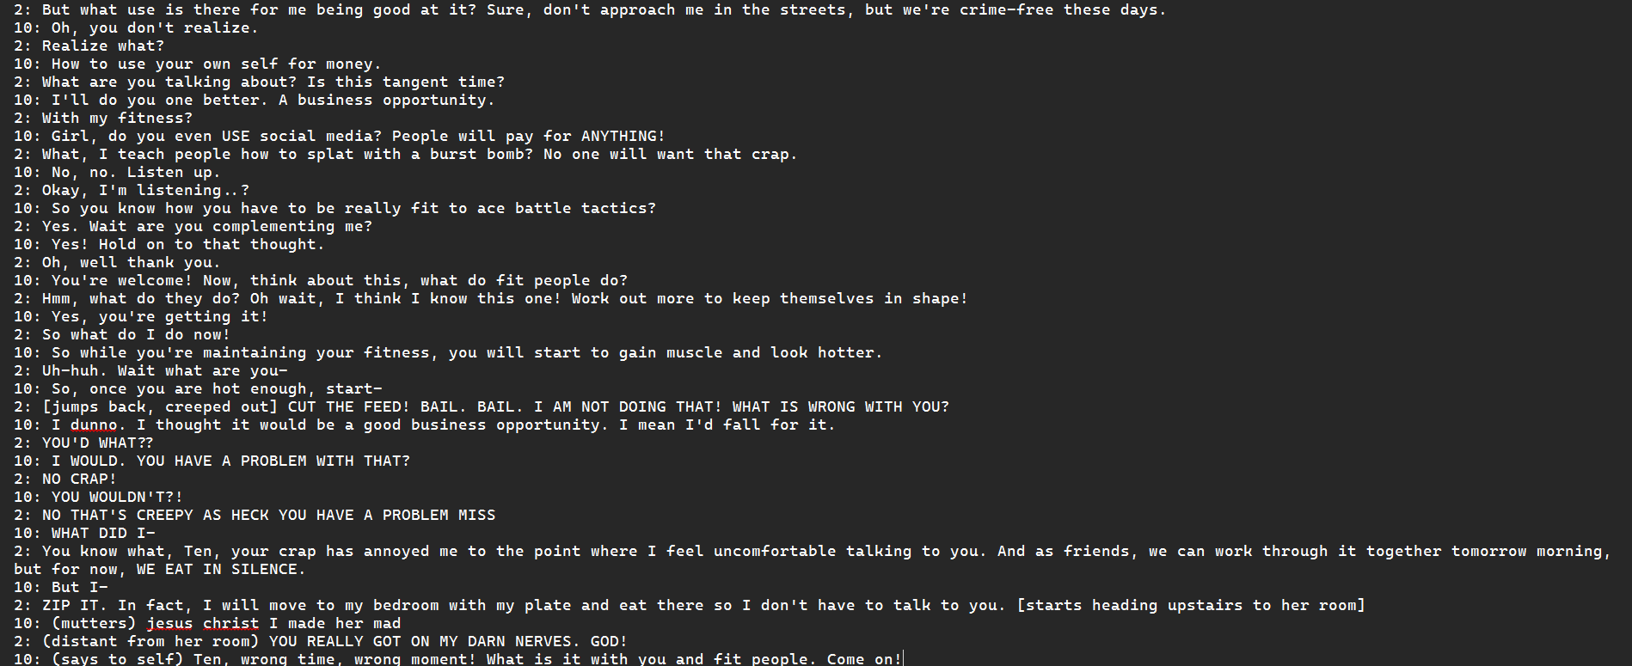This screenshot has width=1632, height=666.
Task: Click "(distant from her room)" text
Action: (x=150, y=641)
